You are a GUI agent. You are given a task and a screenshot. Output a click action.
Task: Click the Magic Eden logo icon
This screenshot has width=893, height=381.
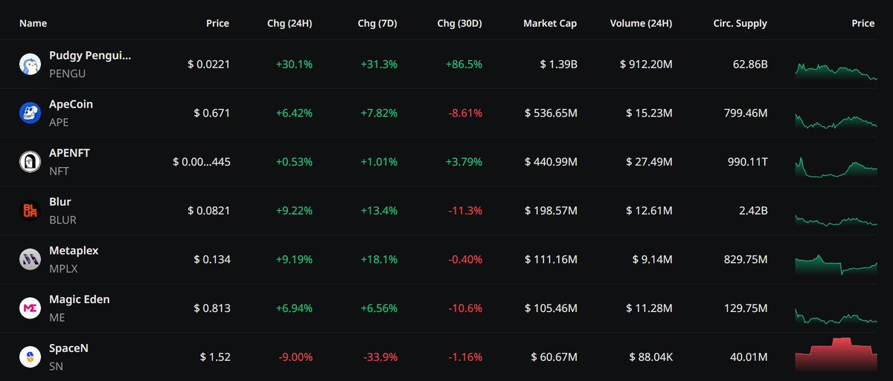coord(29,308)
